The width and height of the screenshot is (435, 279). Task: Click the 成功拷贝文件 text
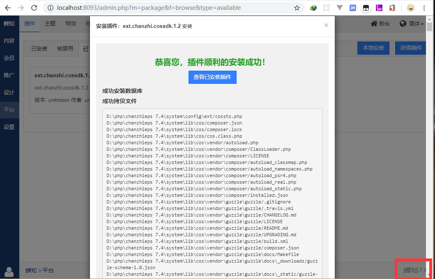tap(119, 101)
